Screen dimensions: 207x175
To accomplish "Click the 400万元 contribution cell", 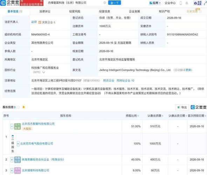I will [x=155, y=160].
